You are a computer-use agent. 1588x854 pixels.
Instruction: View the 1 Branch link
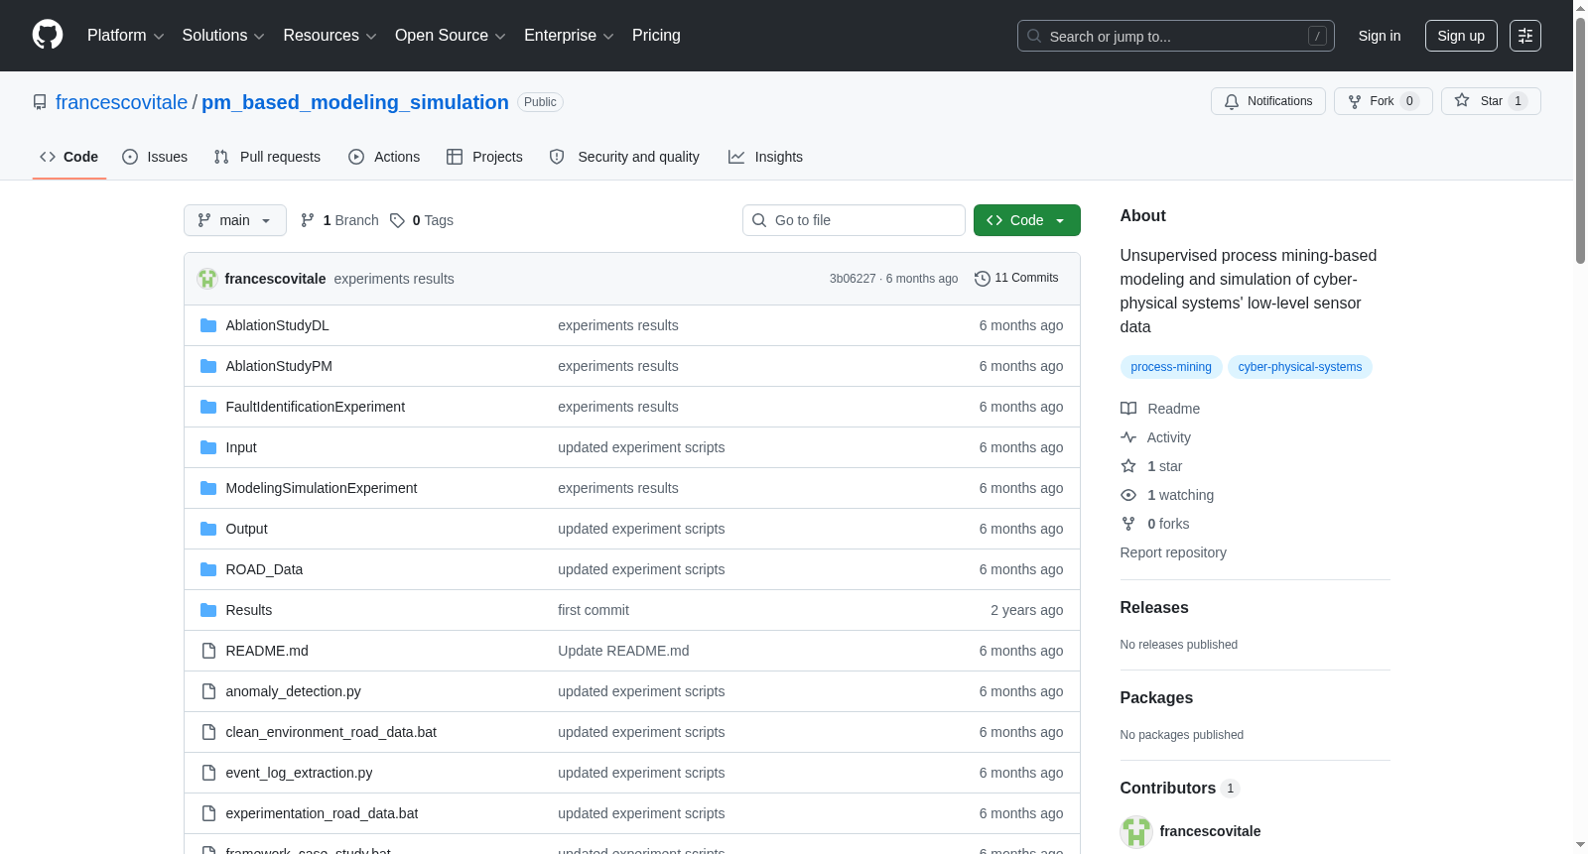pyautogui.click(x=339, y=220)
